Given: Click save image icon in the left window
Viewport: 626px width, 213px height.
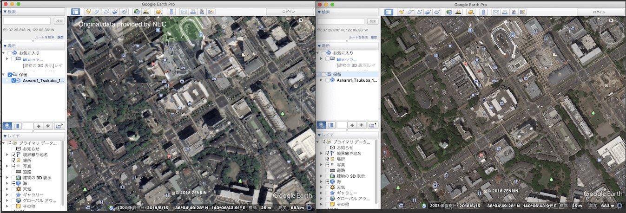Looking at the screenshot, I should click(202, 12).
